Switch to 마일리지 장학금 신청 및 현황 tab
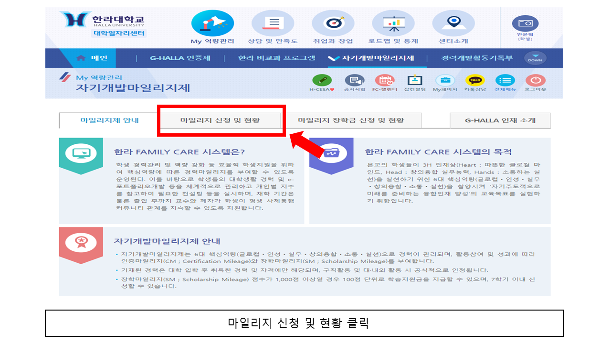The width and height of the screenshot is (611, 344). [351, 120]
